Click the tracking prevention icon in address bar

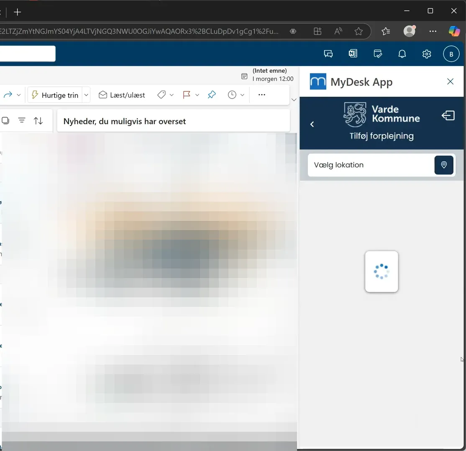(293, 31)
